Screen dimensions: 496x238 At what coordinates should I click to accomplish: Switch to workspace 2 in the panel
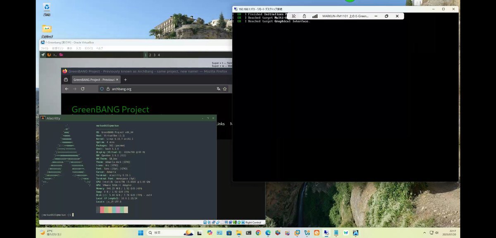coord(150,55)
